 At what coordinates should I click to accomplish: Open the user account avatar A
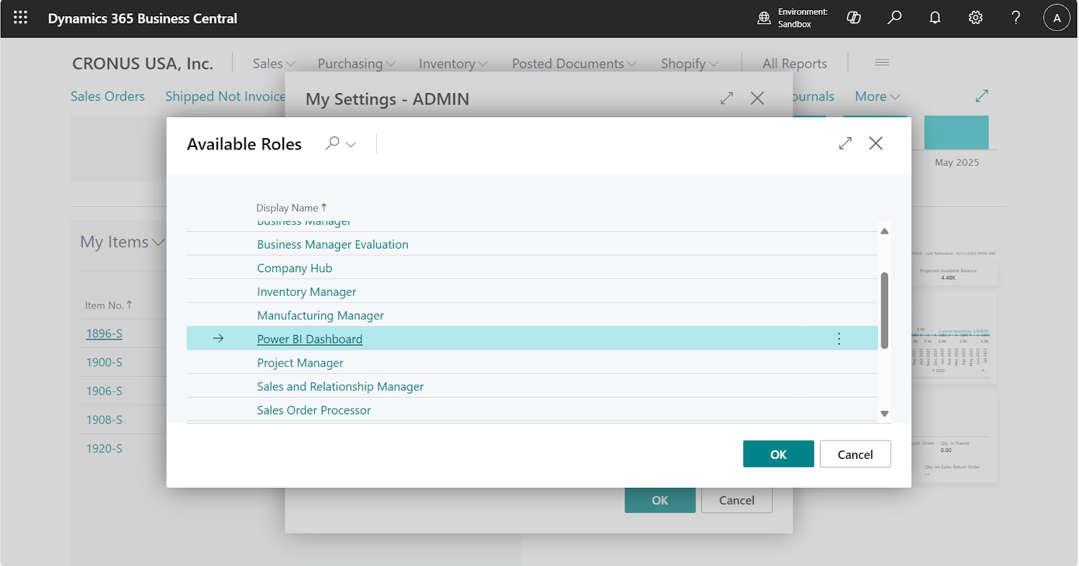tap(1057, 18)
